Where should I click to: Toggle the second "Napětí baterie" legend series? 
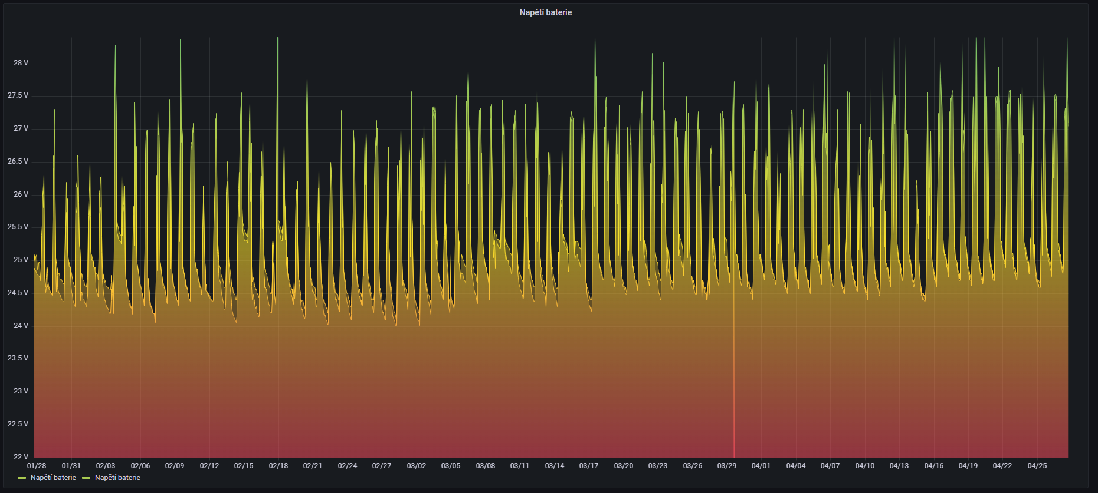(x=117, y=478)
